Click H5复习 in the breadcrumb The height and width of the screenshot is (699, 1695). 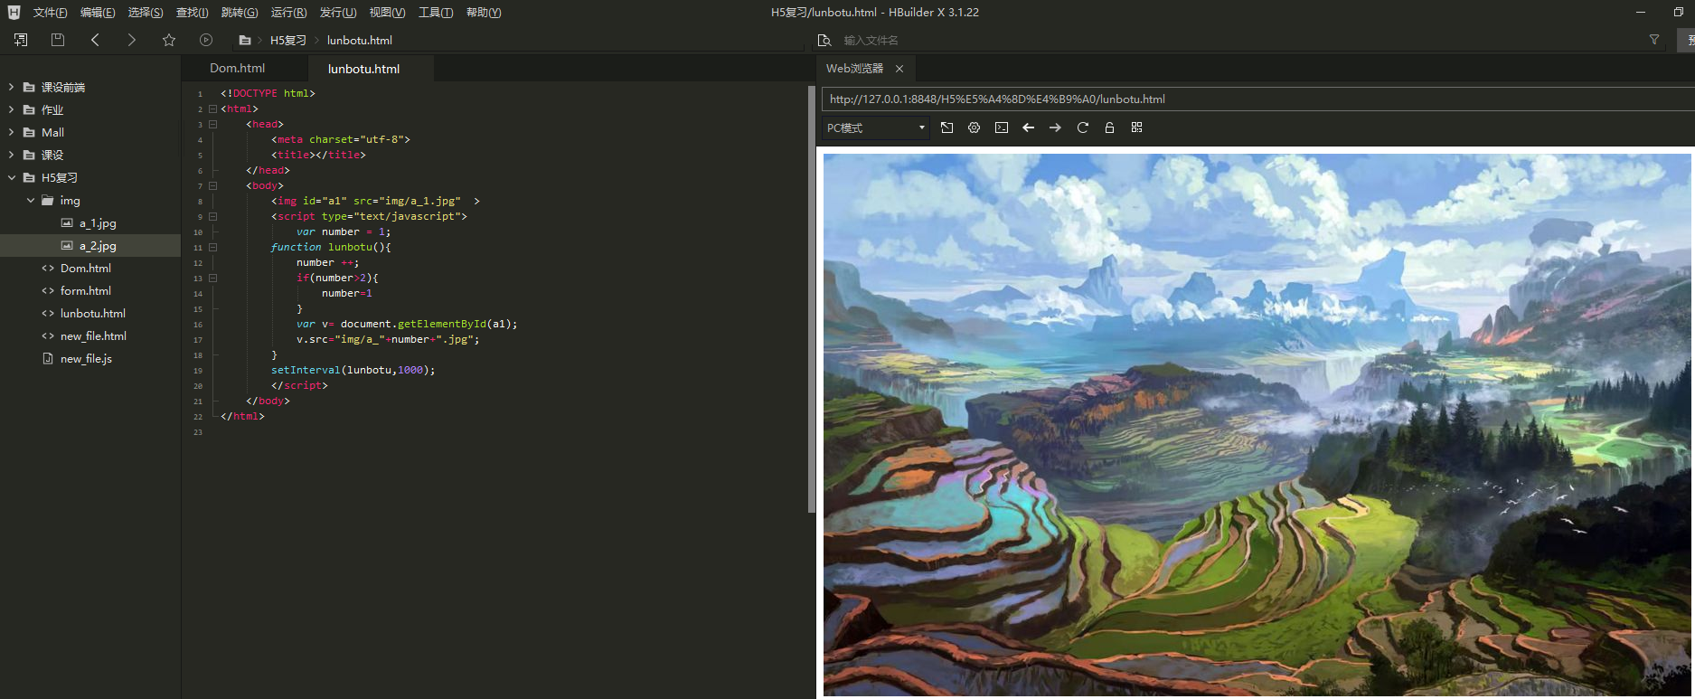(288, 41)
